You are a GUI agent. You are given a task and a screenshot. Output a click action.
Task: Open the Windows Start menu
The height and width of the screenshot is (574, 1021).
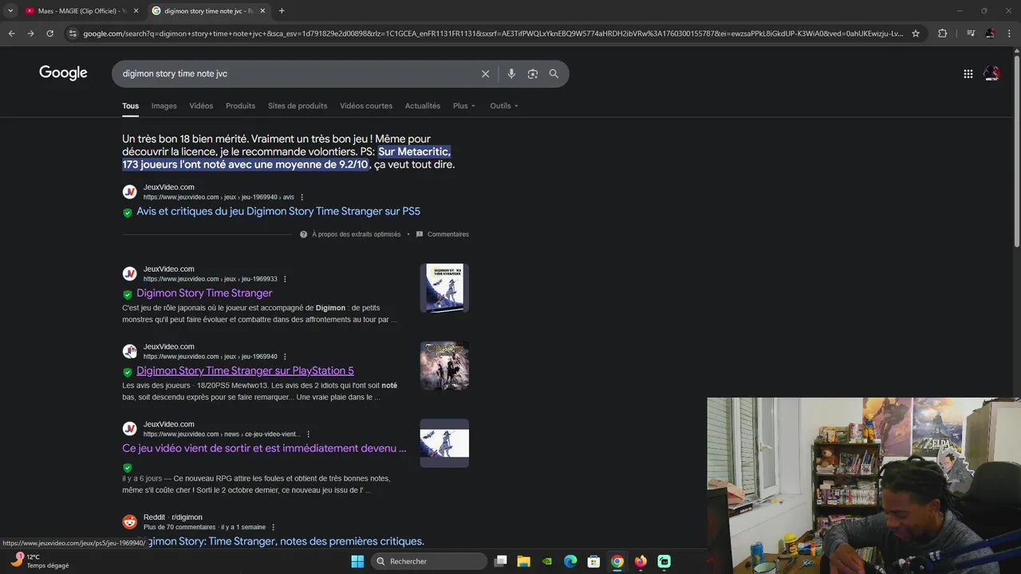(x=357, y=561)
